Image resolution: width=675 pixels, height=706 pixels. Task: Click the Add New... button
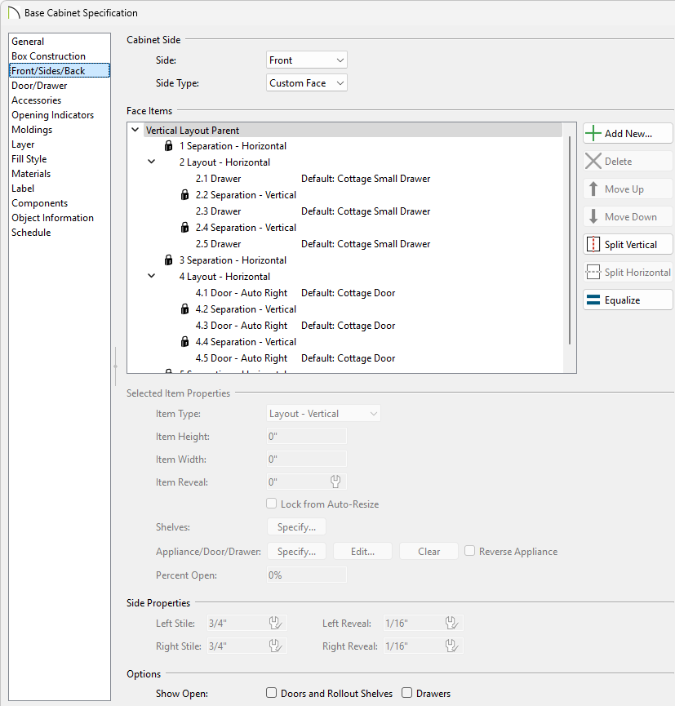[x=628, y=134]
